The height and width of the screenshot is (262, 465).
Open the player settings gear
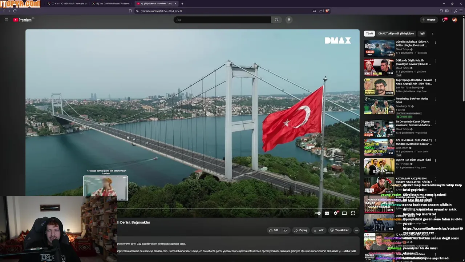click(x=336, y=213)
